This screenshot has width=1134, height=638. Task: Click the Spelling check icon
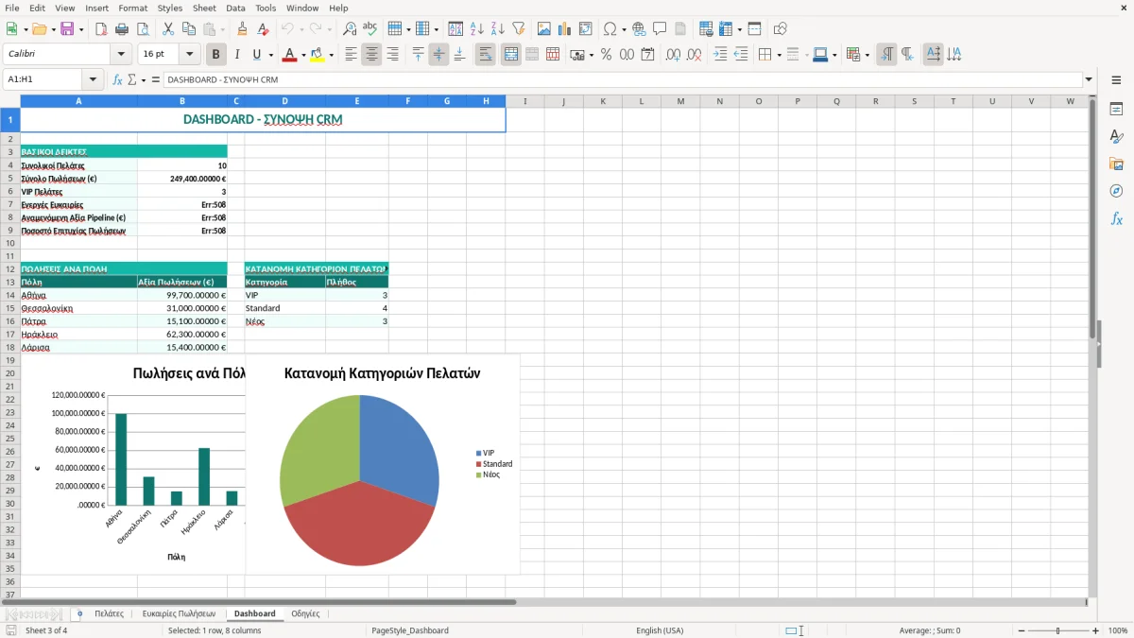coord(370,29)
